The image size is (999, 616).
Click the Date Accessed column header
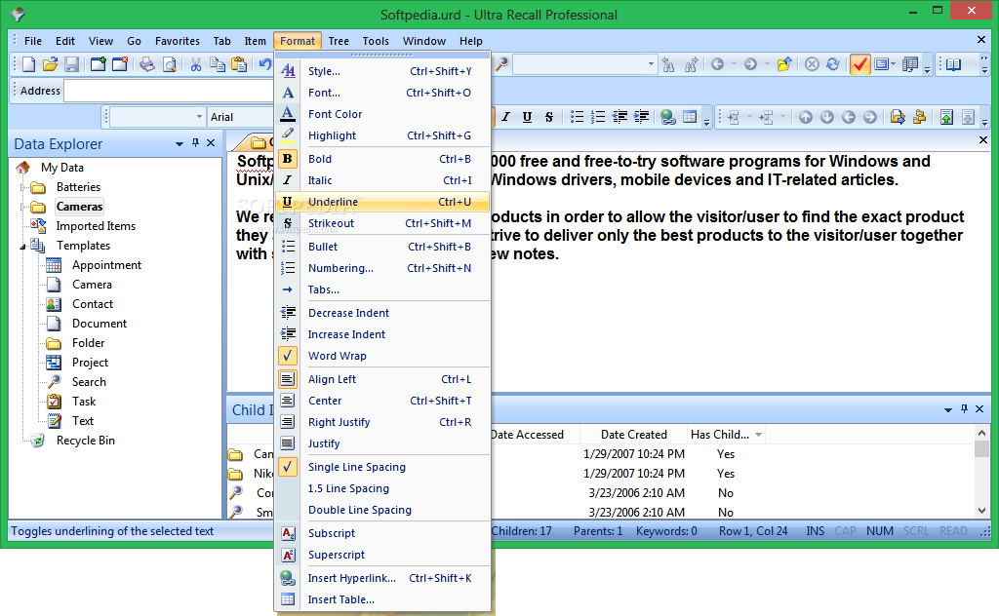pos(527,435)
